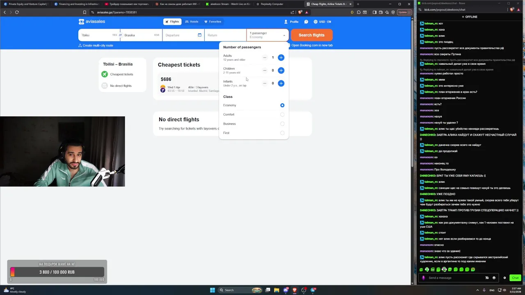This screenshot has height=295, width=525.
Task: Click the browser address bar URL
Action: (117, 12)
